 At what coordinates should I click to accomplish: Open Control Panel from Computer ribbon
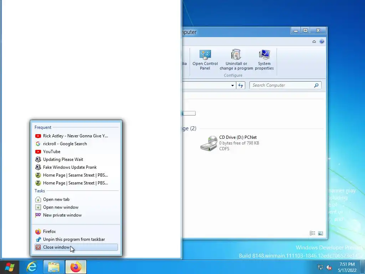pyautogui.click(x=205, y=60)
